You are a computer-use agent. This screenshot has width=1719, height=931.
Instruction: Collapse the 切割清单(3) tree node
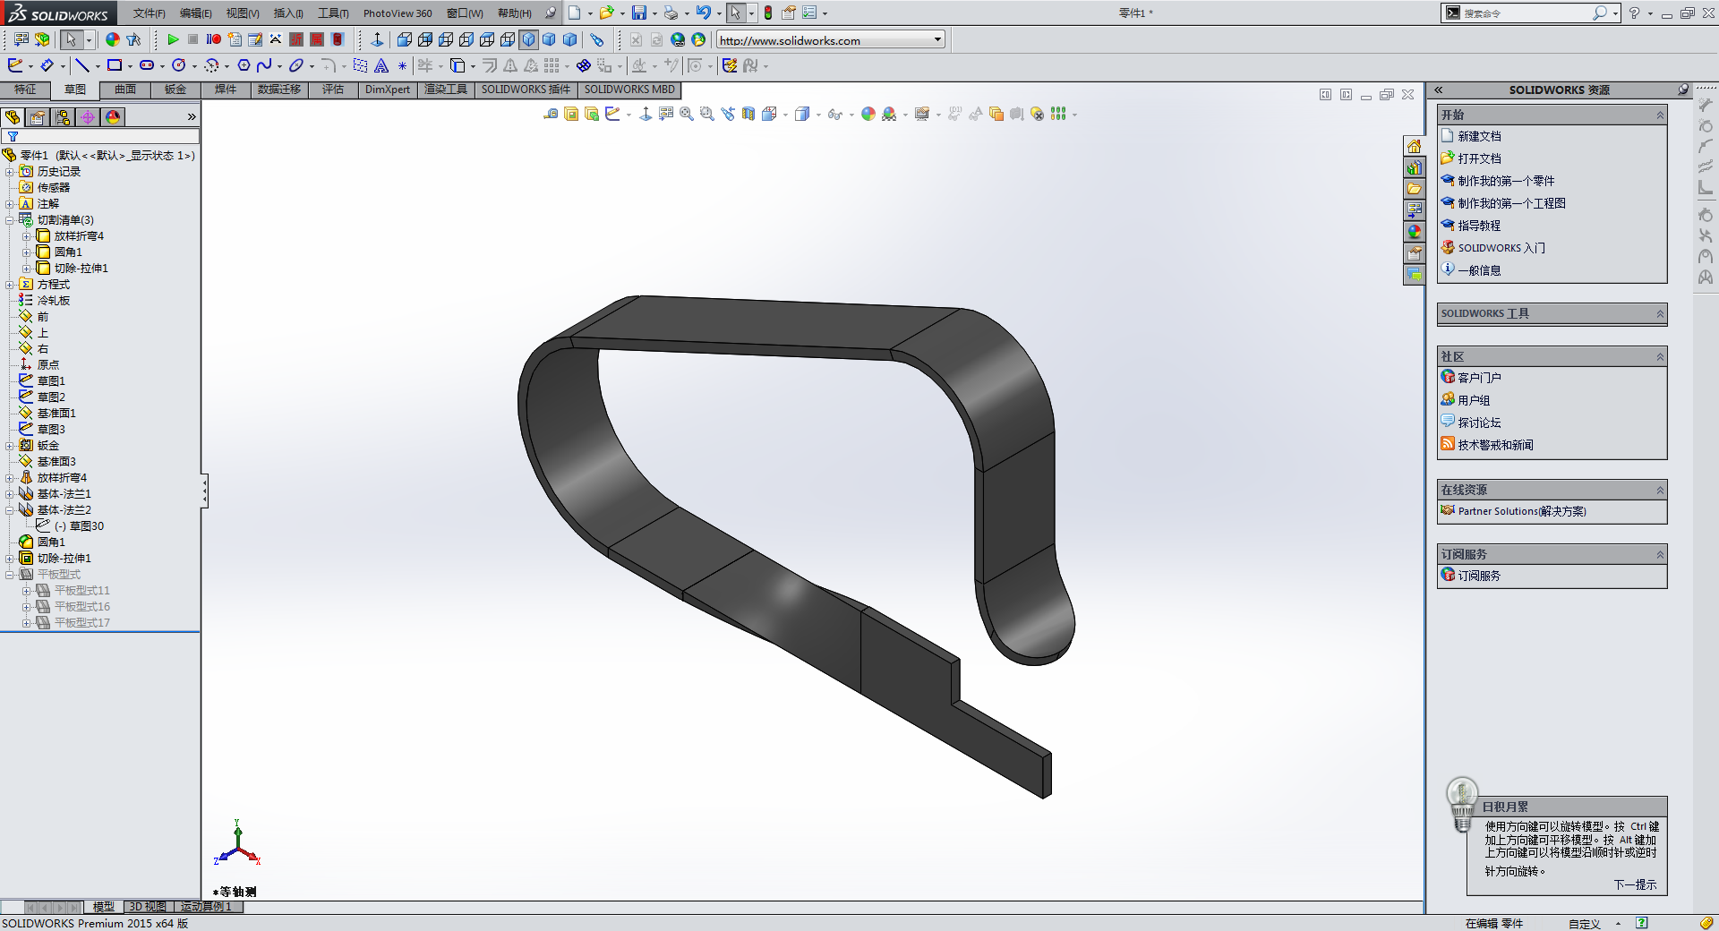[x=10, y=220]
